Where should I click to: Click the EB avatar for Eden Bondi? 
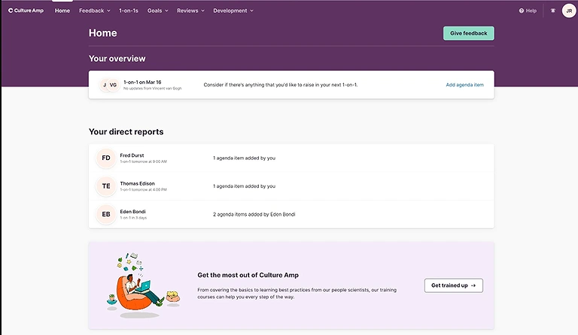pos(106,214)
